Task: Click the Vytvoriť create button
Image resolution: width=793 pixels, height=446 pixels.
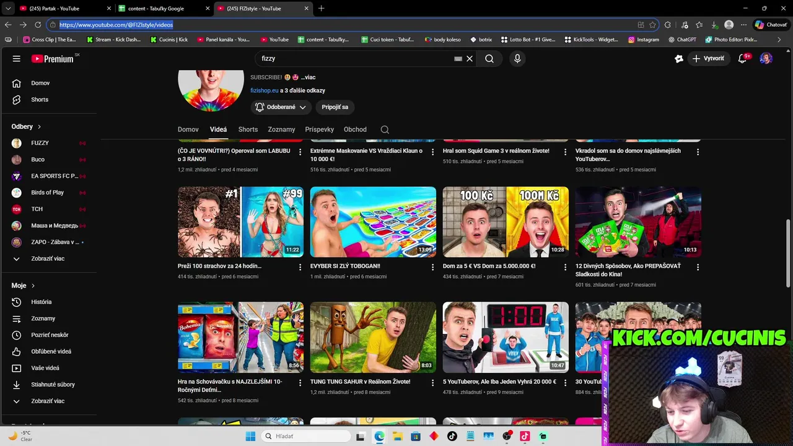Action: (x=708, y=58)
